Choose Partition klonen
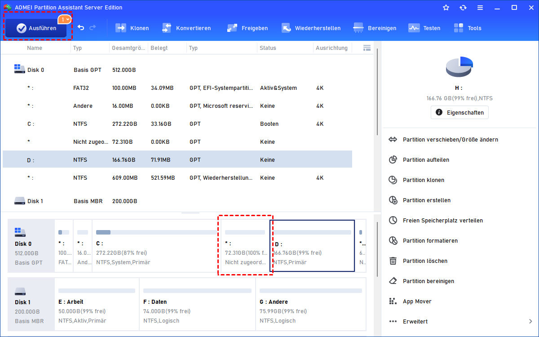The height and width of the screenshot is (337, 539). click(x=424, y=180)
